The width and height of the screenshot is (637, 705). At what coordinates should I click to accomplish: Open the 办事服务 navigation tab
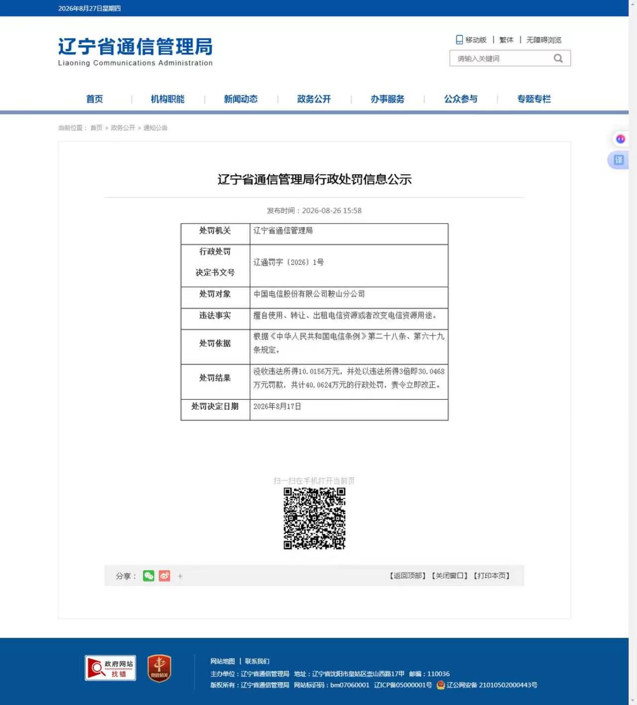coord(388,99)
